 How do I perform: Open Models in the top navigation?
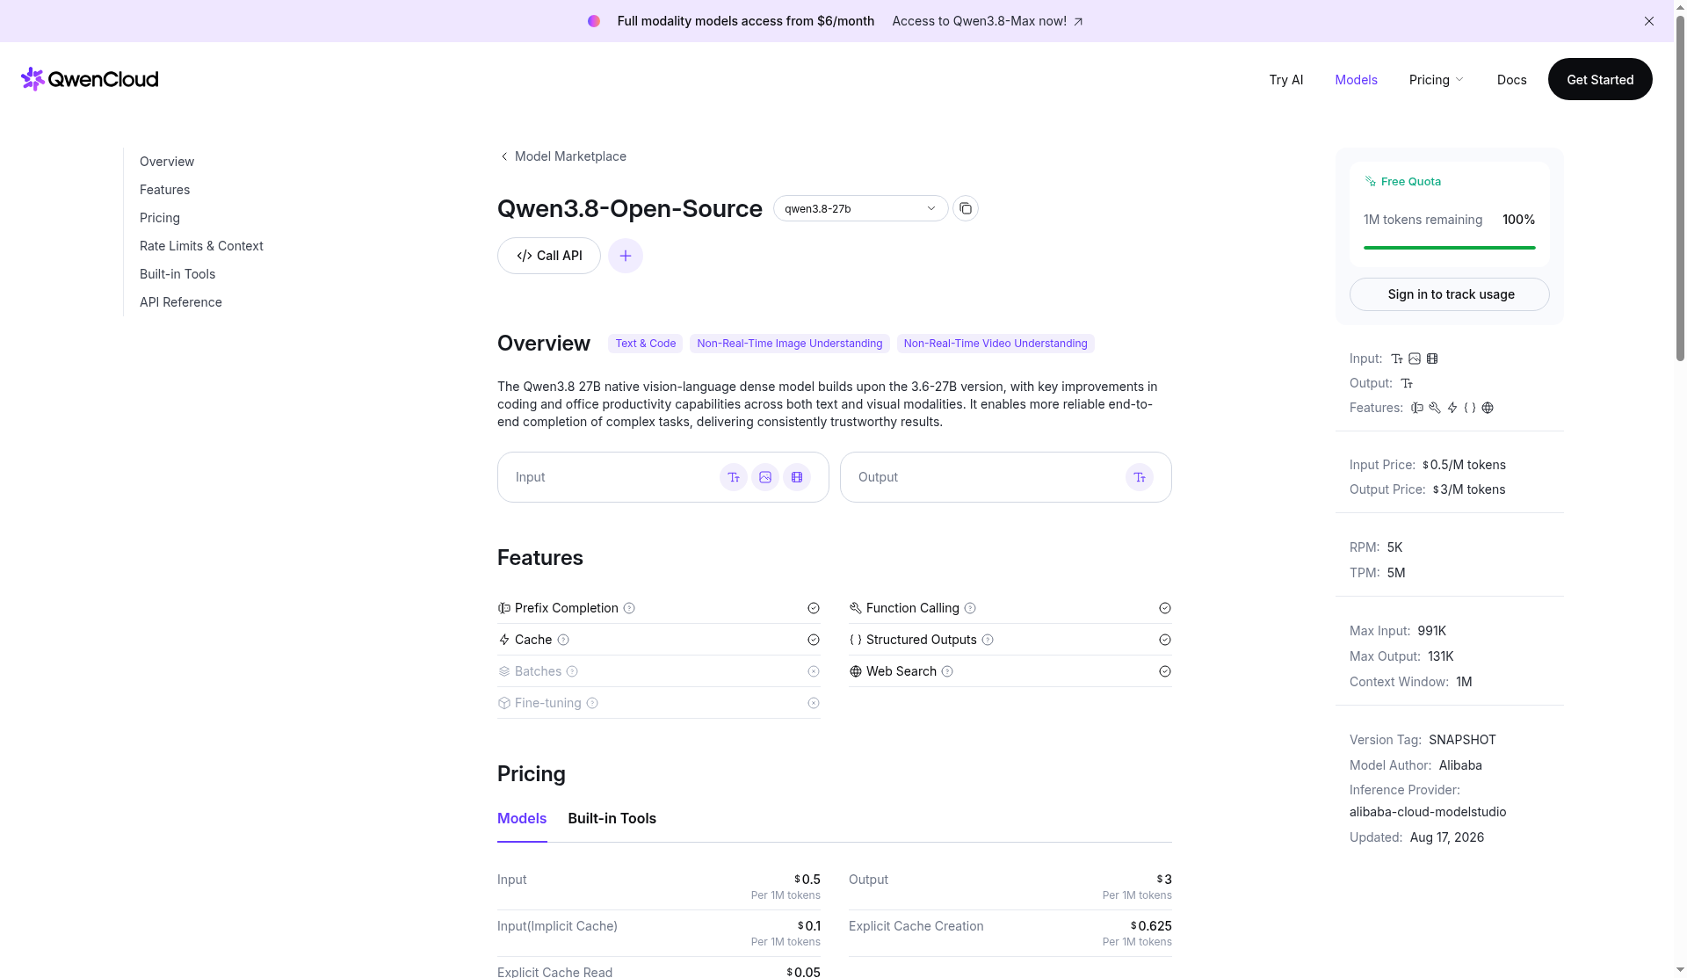coord(1356,79)
